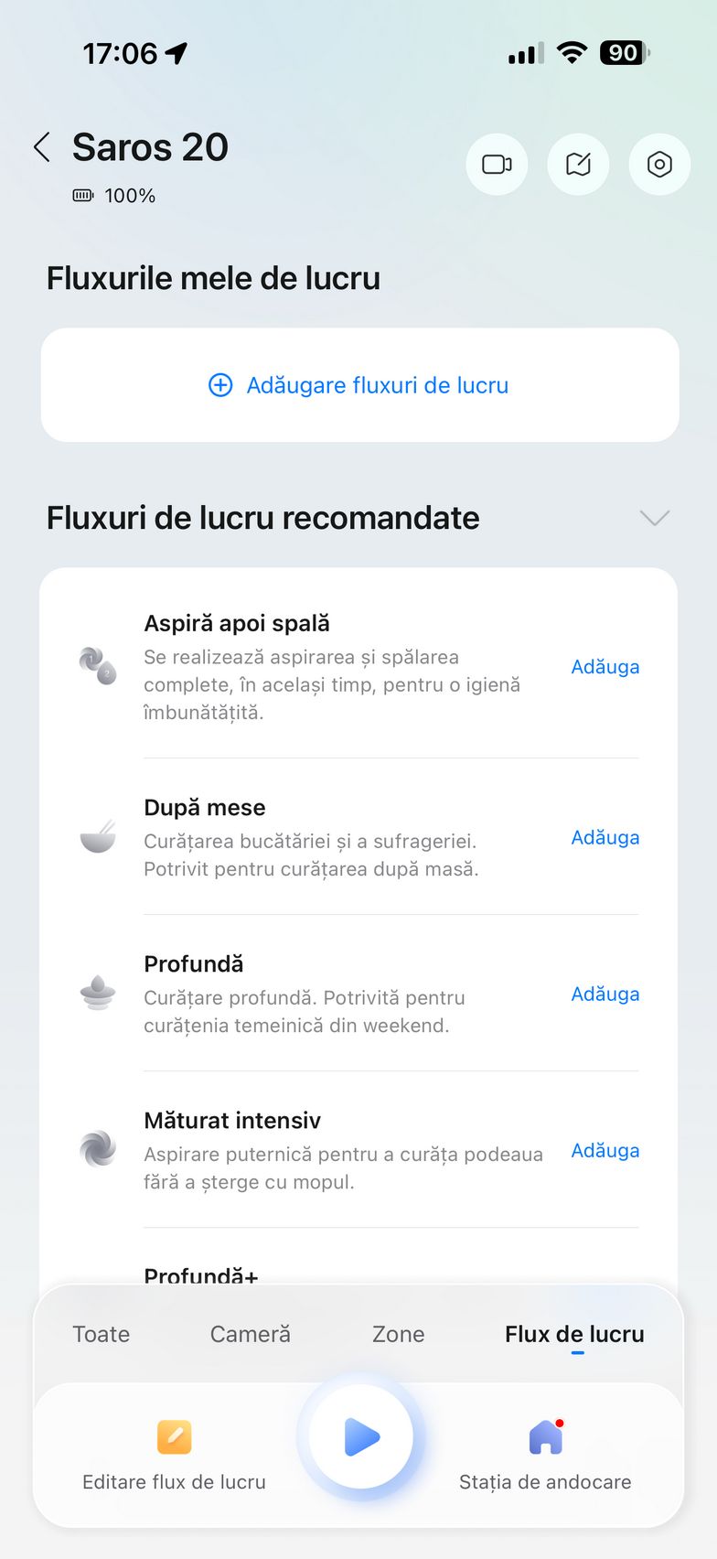This screenshot has height=1559, width=717.
Task: Open robot settings hexagon icon
Action: click(x=659, y=165)
